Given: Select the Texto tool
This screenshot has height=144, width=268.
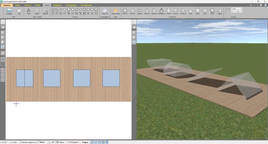Looking at the screenshot, I should (28, 11).
